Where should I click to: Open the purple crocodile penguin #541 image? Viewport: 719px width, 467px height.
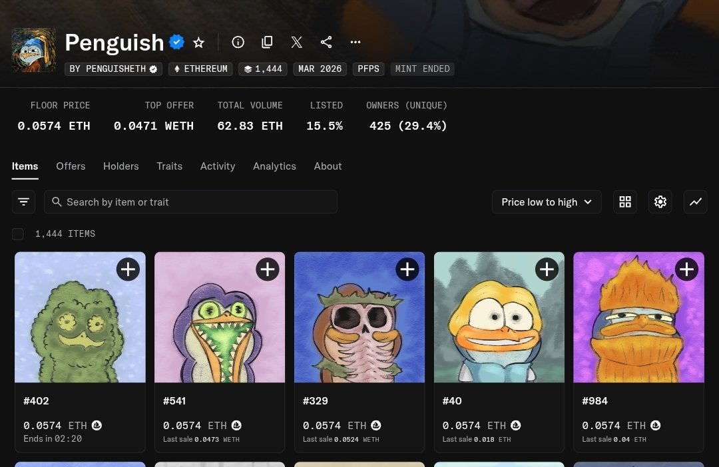click(220, 317)
